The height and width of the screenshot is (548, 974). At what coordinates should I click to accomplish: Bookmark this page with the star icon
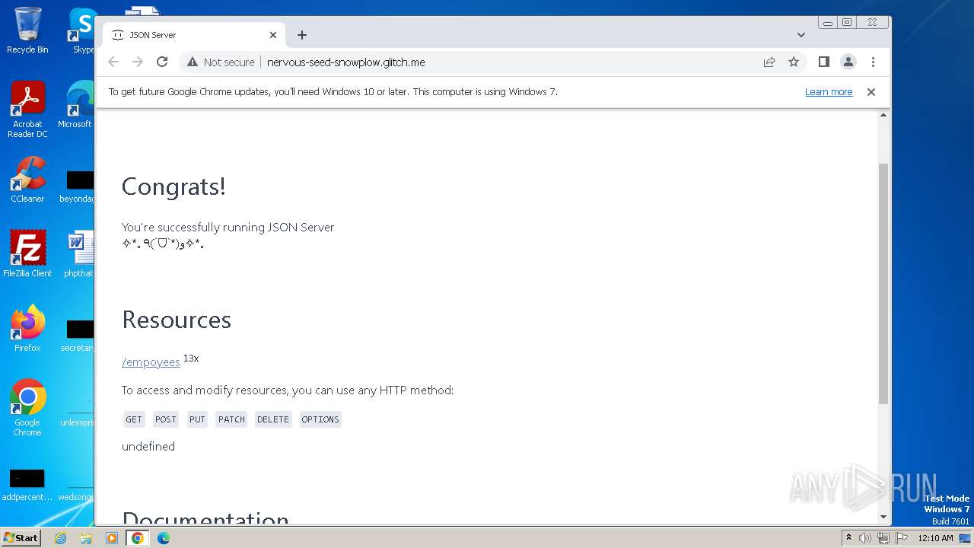click(x=794, y=62)
